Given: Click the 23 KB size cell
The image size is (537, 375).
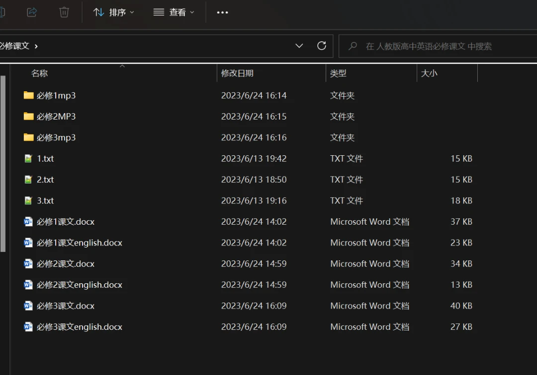Looking at the screenshot, I should click(x=461, y=243).
